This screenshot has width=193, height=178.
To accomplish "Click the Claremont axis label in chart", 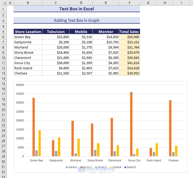I will click(x=115, y=160).
